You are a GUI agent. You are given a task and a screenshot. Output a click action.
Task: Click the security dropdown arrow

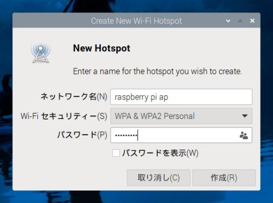[x=245, y=116]
